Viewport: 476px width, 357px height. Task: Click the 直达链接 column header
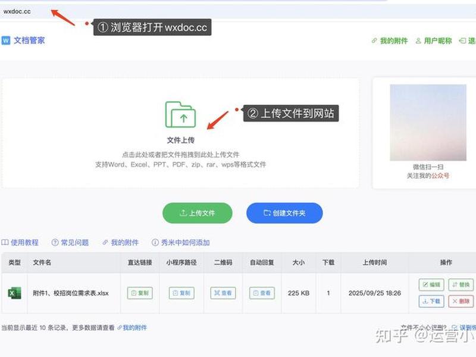[140, 262]
